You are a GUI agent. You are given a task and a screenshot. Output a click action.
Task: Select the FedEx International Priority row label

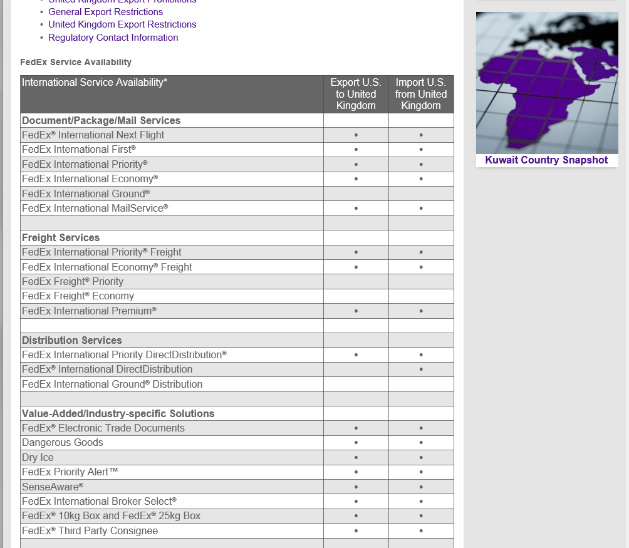[85, 164]
